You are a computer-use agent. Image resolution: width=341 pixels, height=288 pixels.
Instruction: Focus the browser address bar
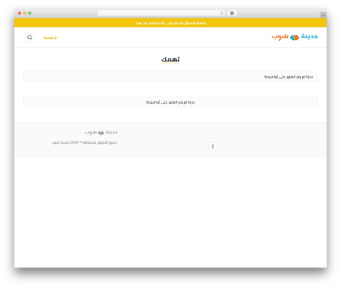[161, 13]
